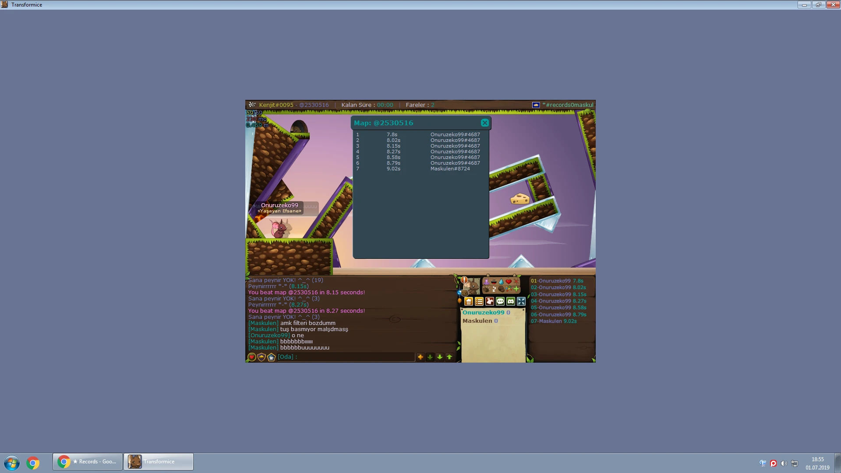Click the 8.58s record time in panel
The image size is (841, 473).
393,158
